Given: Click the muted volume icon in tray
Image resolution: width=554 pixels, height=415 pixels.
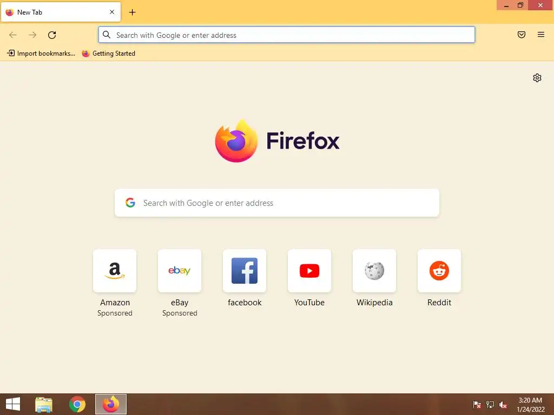Looking at the screenshot, I should [x=503, y=405].
